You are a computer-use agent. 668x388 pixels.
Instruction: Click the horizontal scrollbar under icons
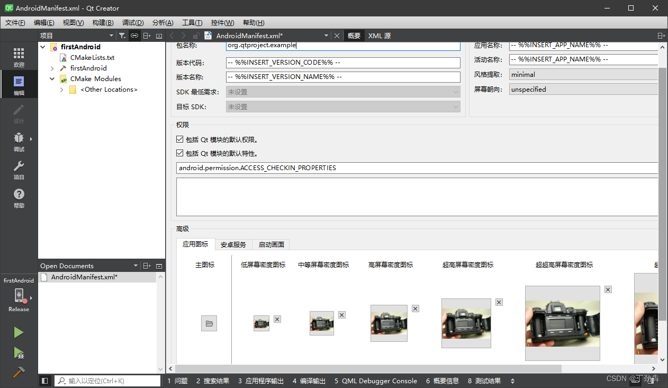(x=368, y=368)
